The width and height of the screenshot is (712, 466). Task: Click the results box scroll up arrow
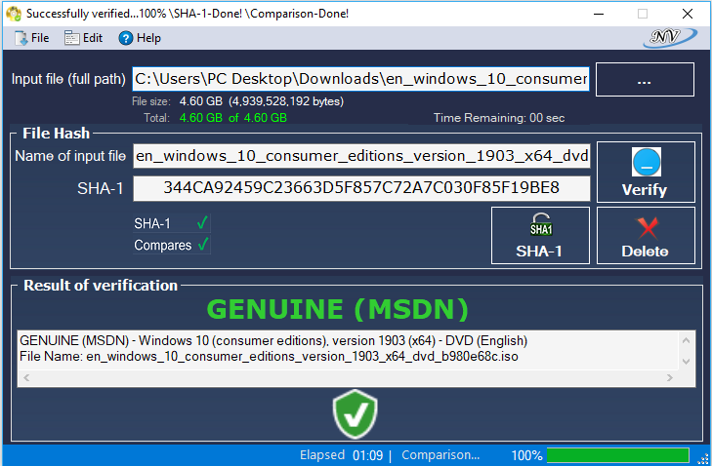686,340
